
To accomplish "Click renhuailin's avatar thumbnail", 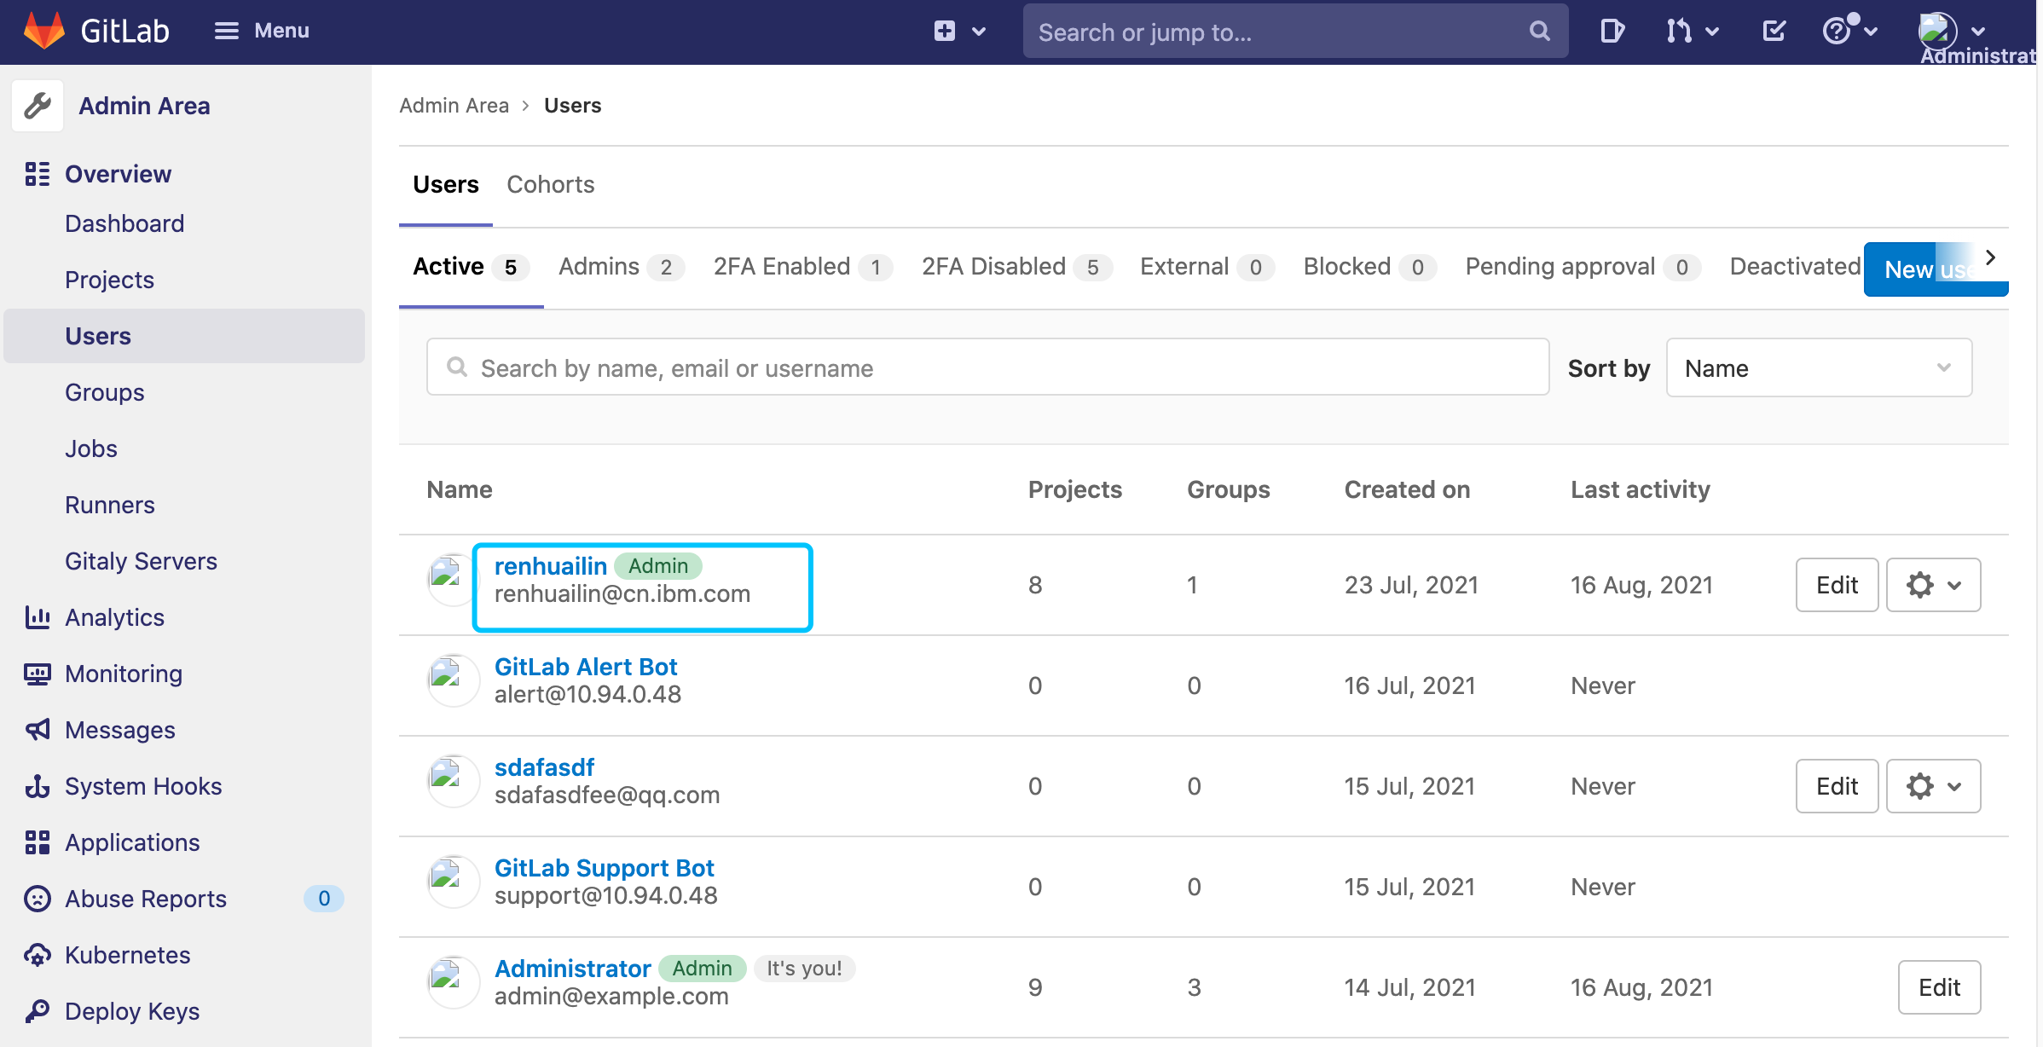I will pos(452,580).
